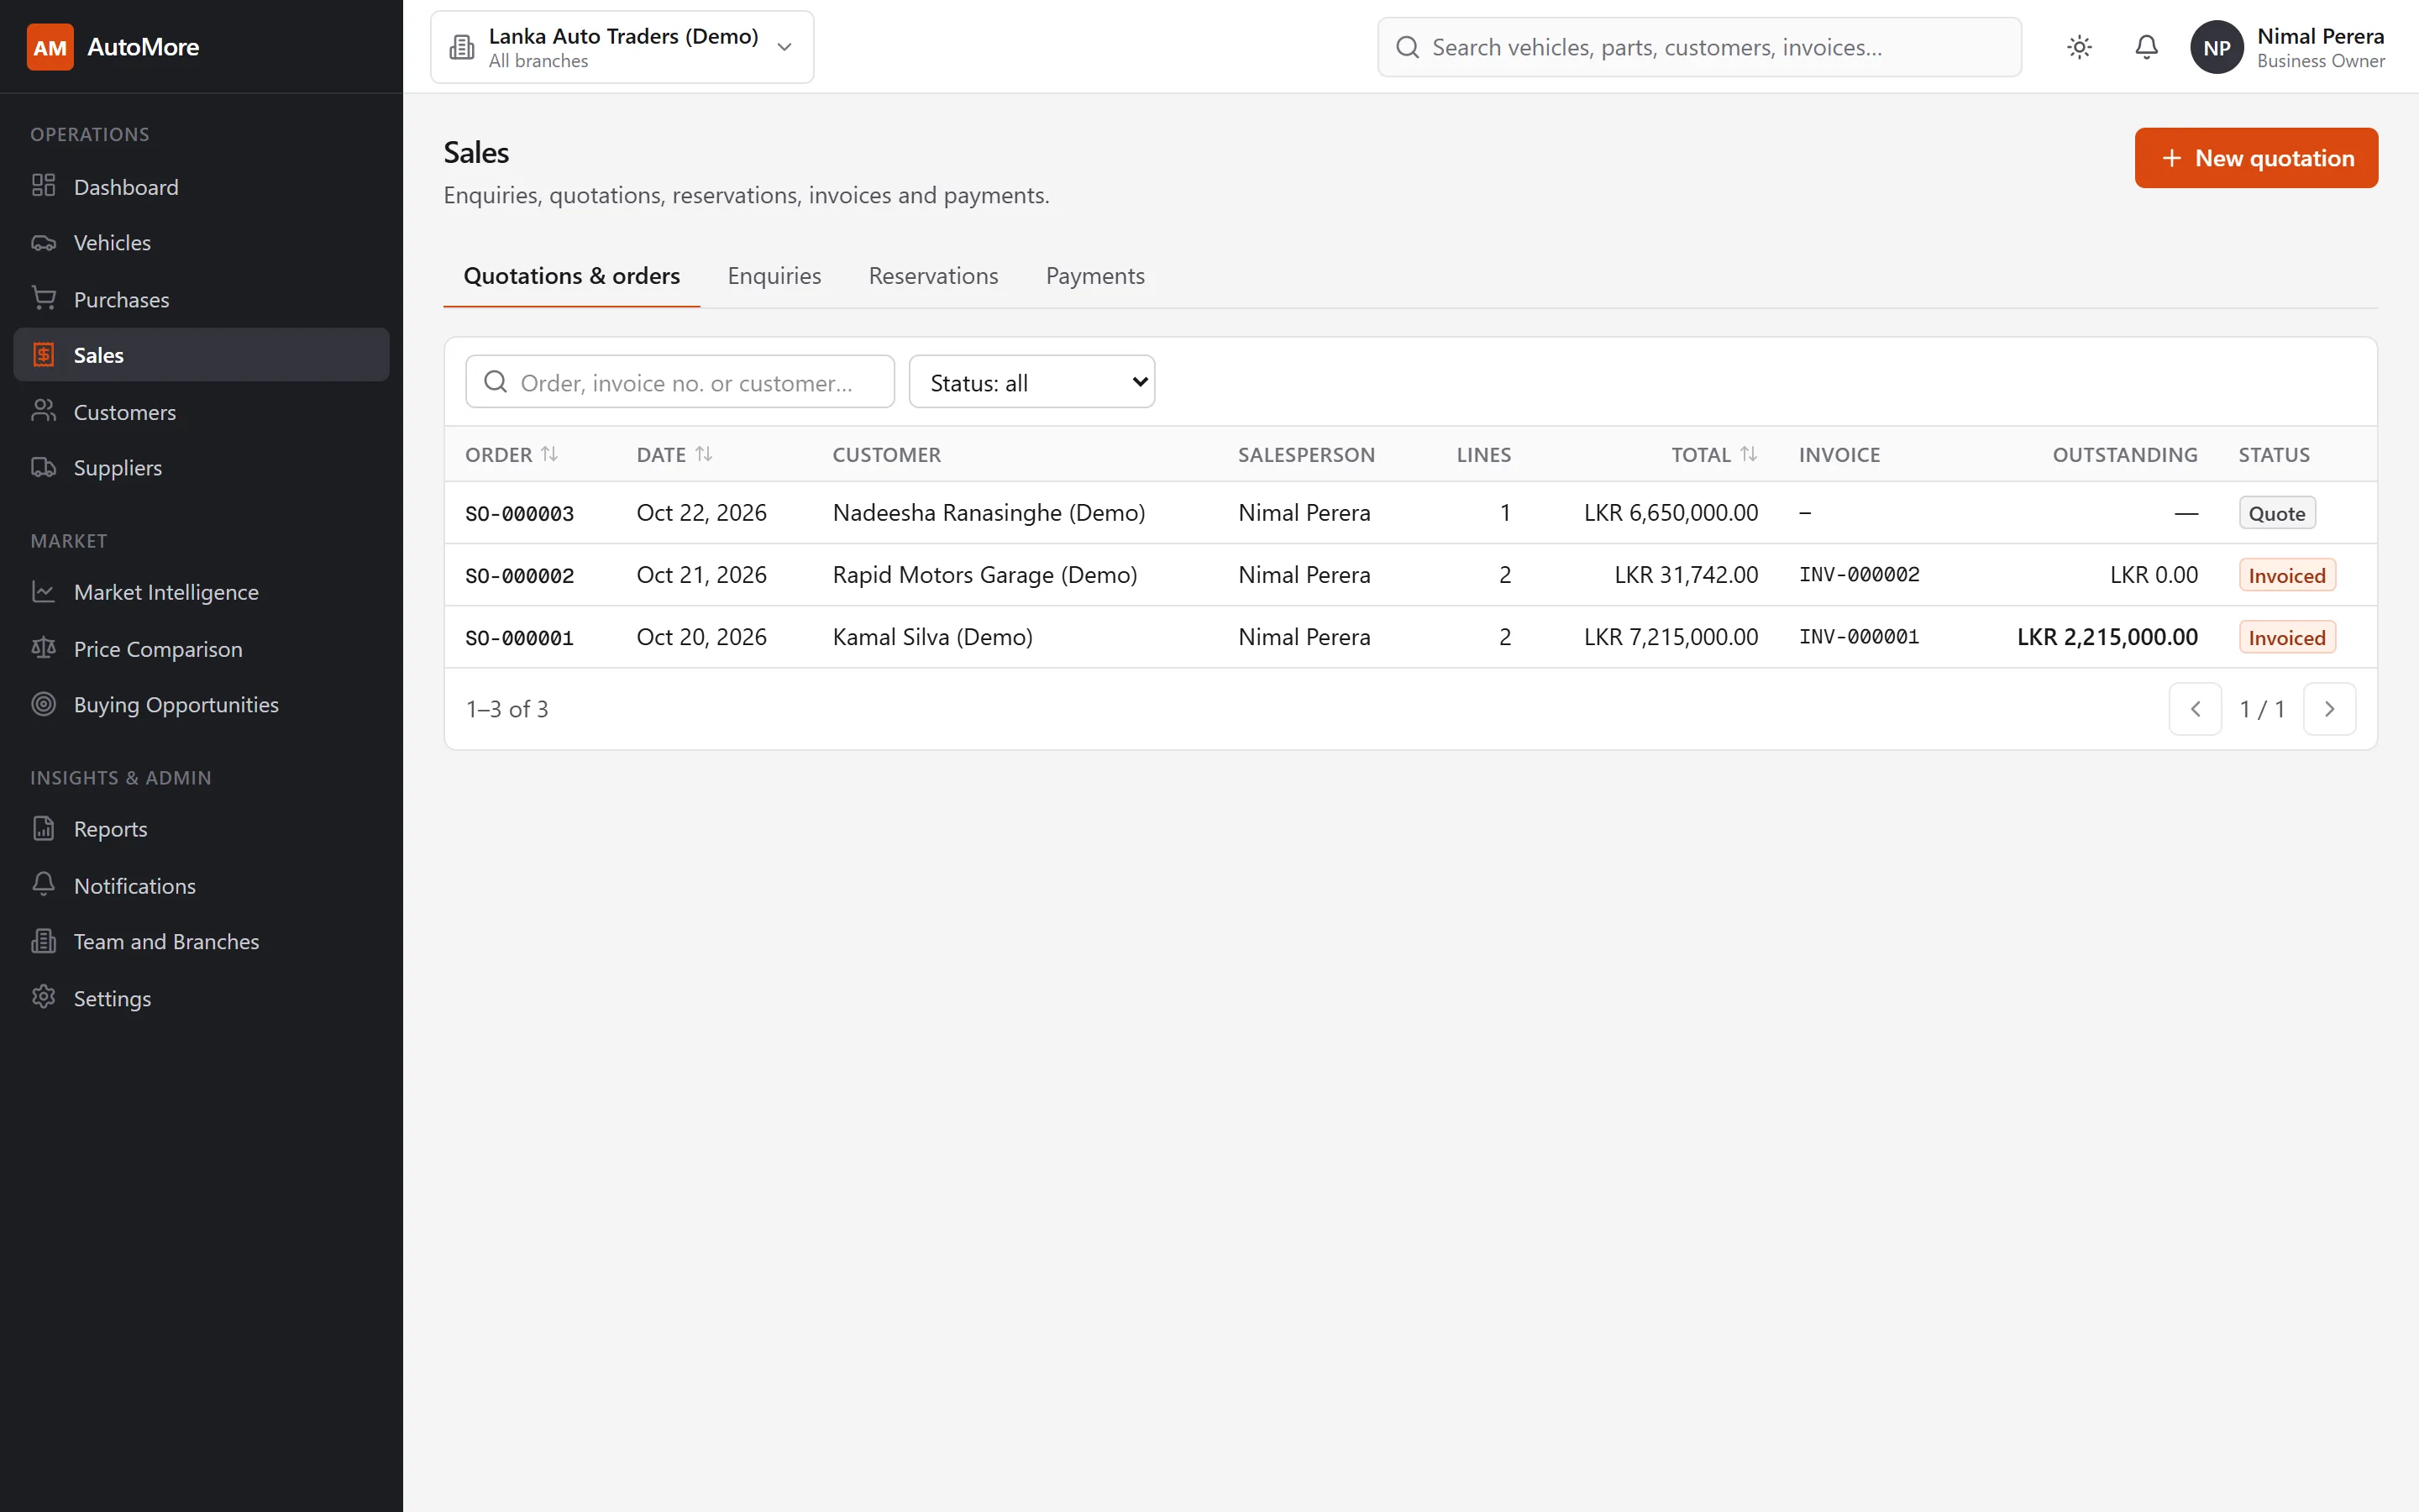The image size is (2419, 1512).
Task: Sort by the TOTAL column arrows
Action: (x=1748, y=454)
